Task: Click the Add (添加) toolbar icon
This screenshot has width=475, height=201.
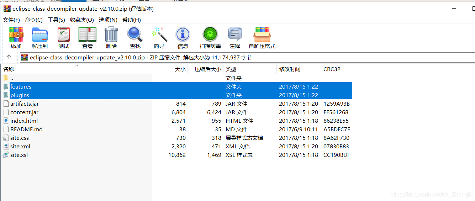Action: 16,35
